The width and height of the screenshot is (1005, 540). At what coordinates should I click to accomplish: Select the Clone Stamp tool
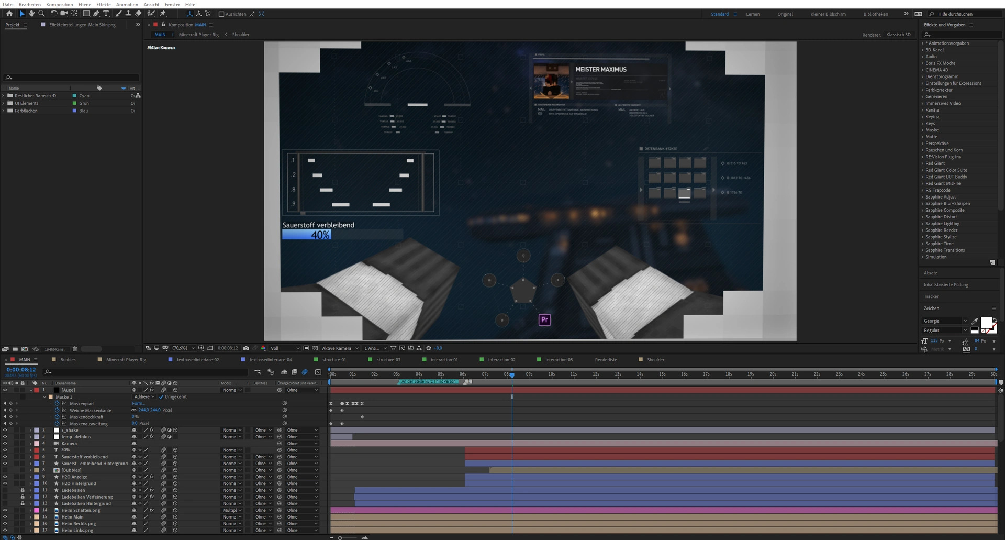(x=128, y=14)
